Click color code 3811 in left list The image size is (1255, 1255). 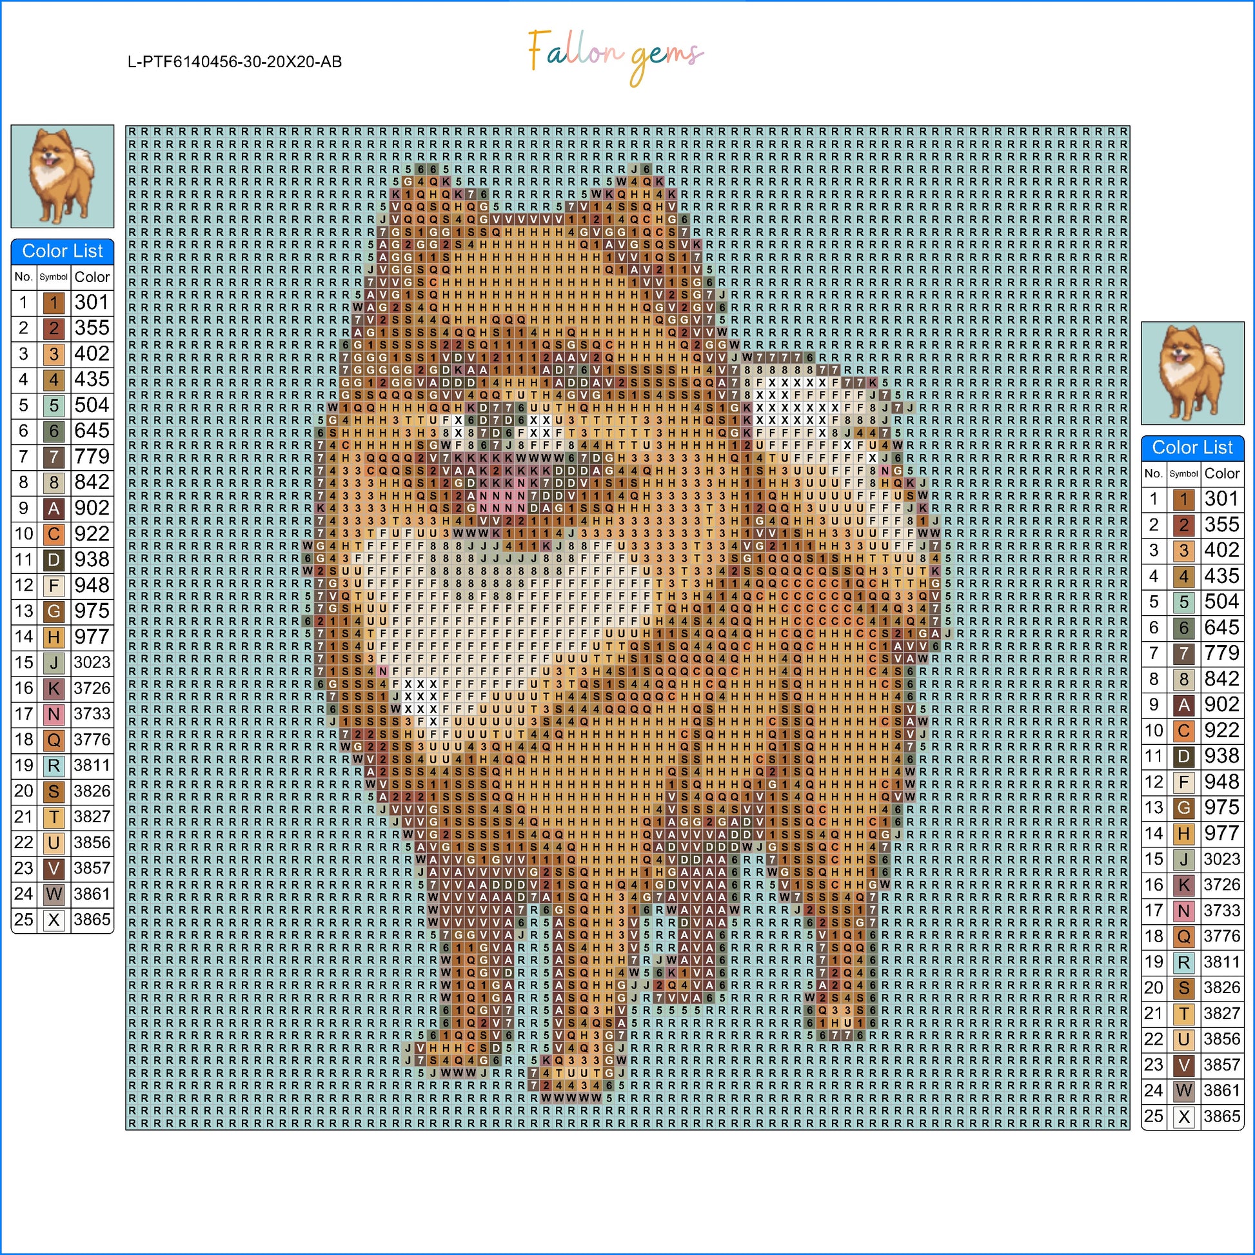[92, 766]
